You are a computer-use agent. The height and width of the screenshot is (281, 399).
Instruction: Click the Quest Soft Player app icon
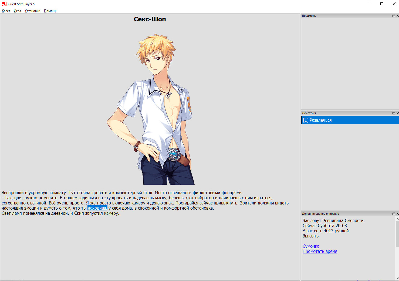(x=4, y=4)
